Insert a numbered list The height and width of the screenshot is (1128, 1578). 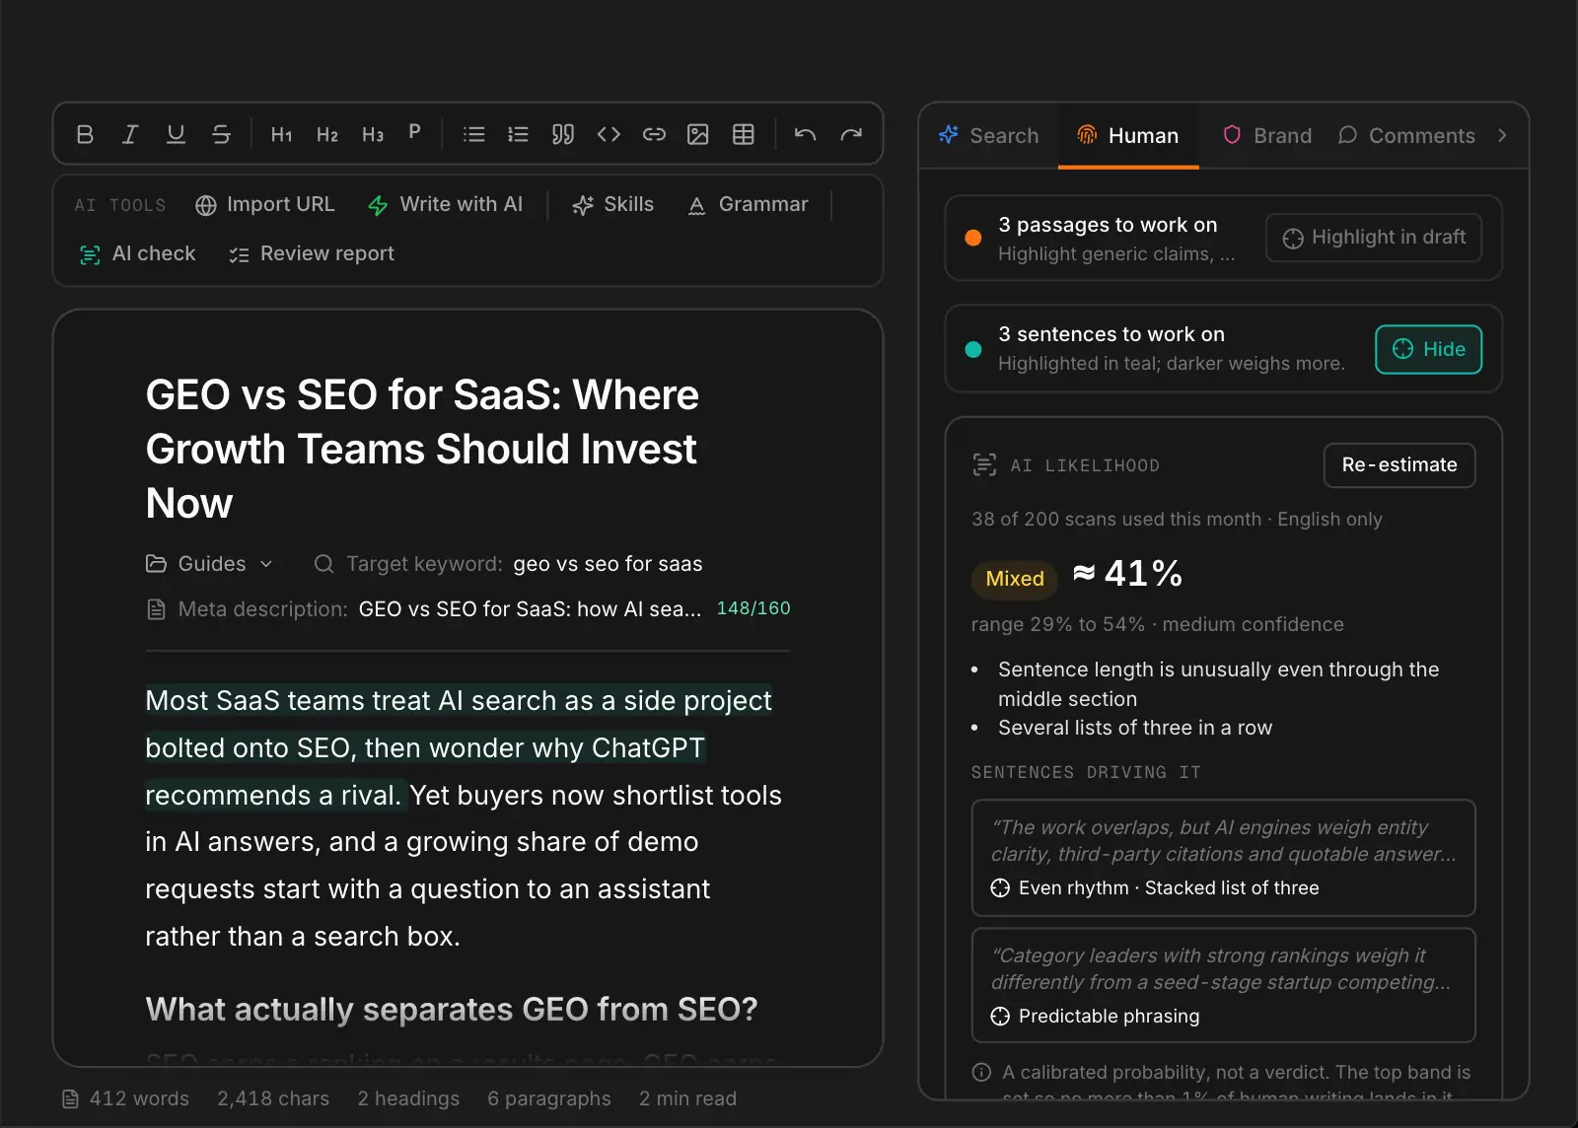[518, 134]
